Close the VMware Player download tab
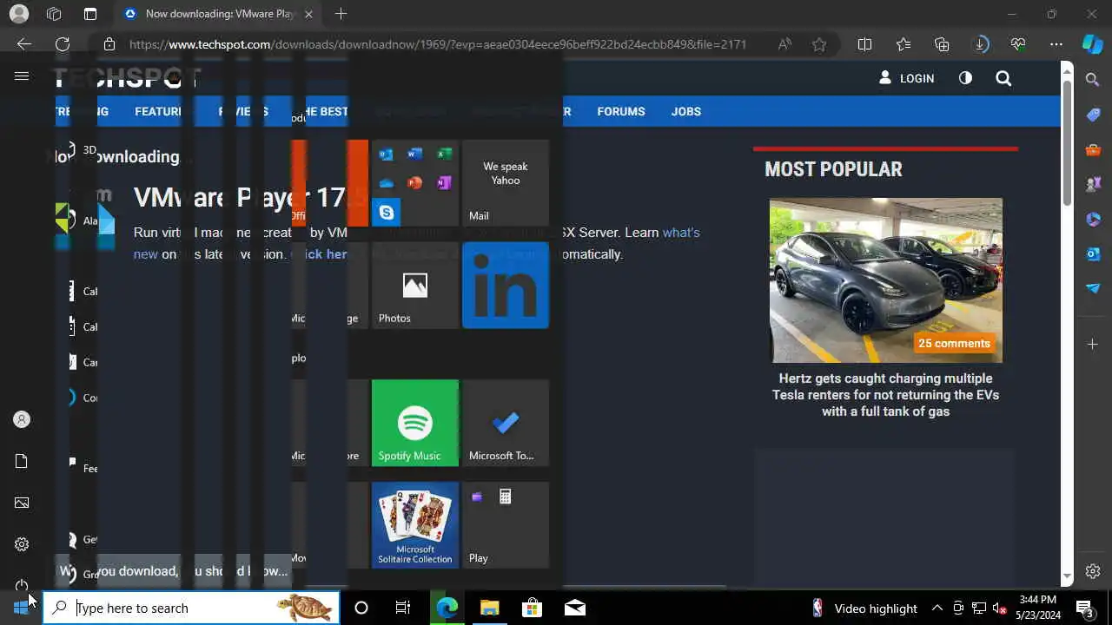This screenshot has width=1112, height=625. click(x=308, y=14)
